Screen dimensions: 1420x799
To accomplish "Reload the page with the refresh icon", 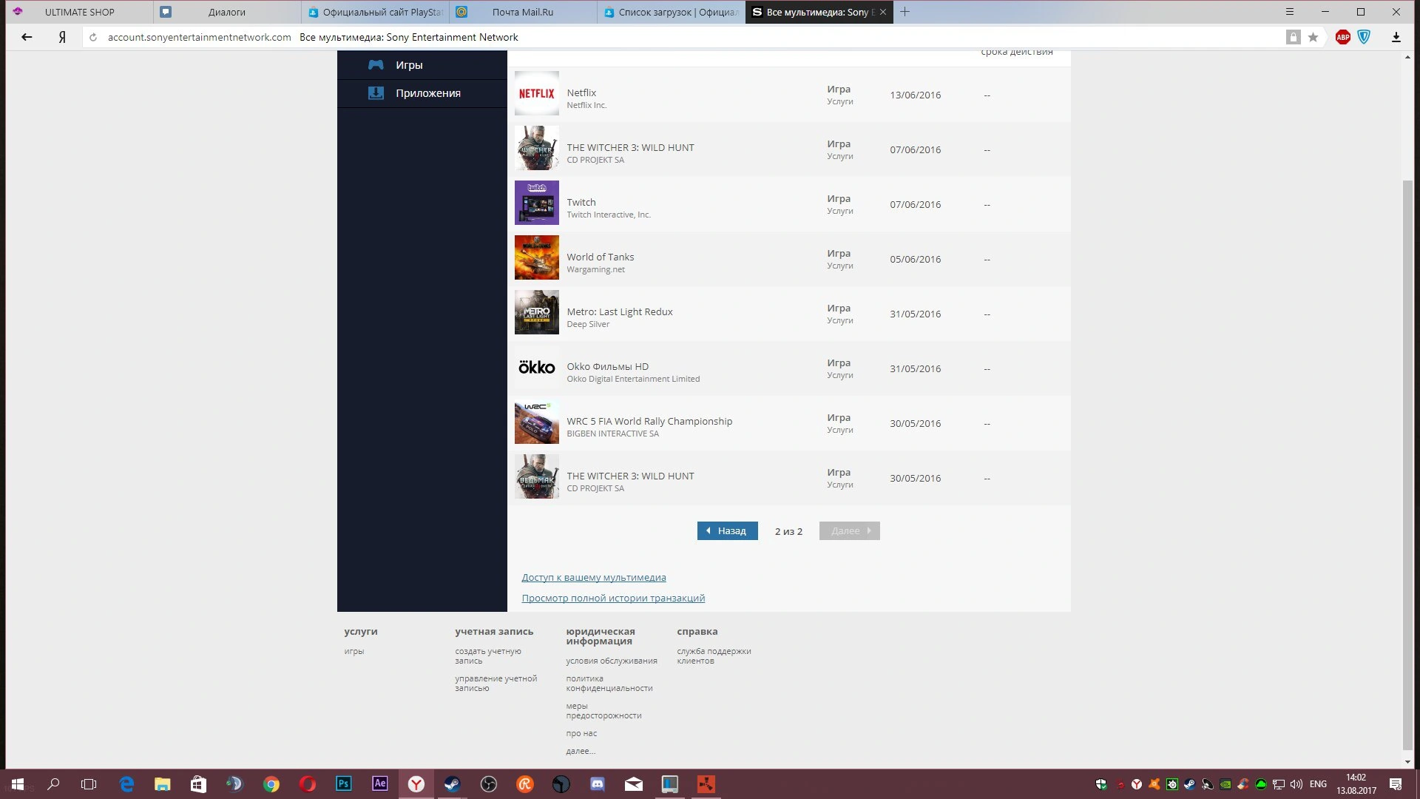I will 93,37.
